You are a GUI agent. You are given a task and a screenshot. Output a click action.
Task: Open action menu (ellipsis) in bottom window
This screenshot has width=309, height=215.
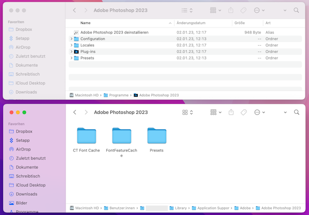(260, 112)
